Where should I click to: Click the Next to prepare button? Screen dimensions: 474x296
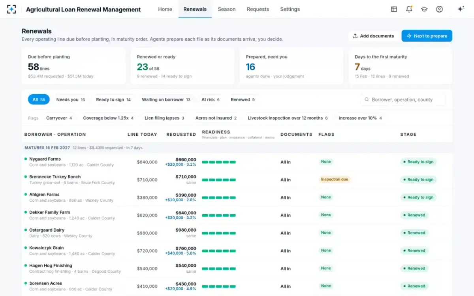pos(427,36)
